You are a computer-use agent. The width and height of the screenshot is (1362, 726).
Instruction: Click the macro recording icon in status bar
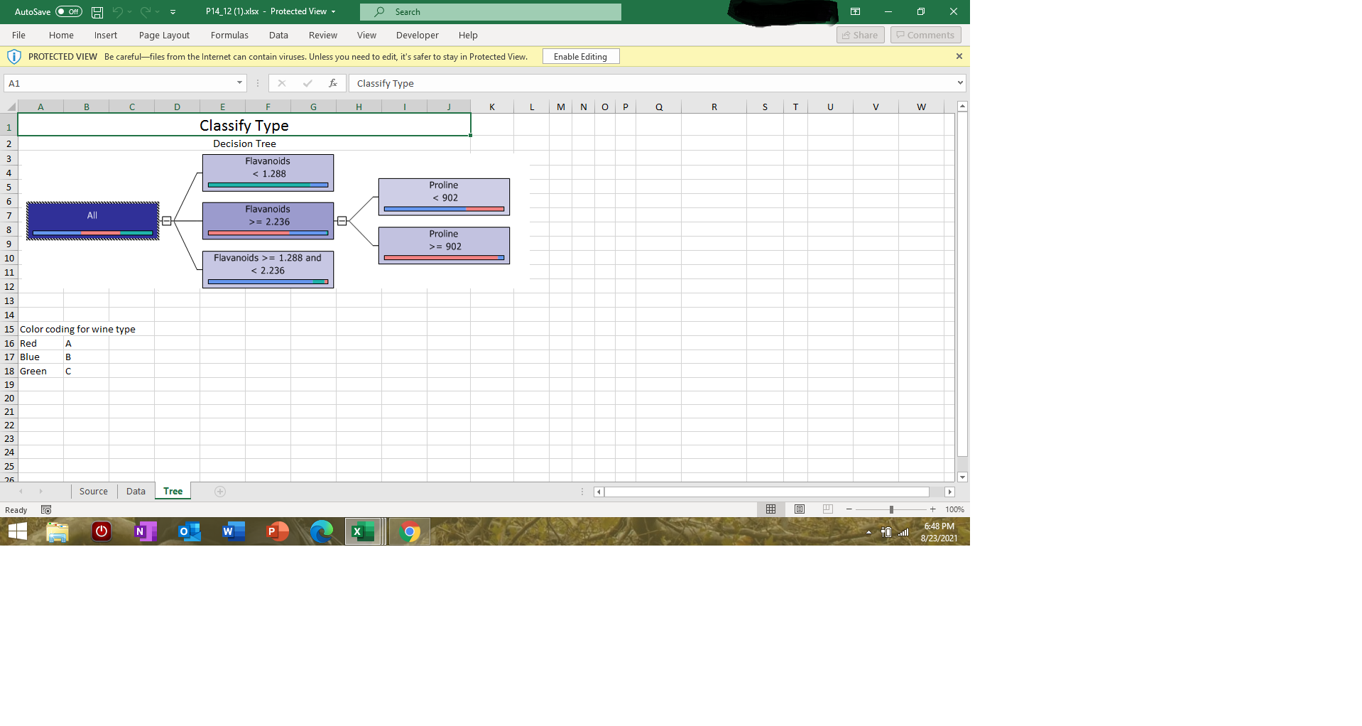(x=45, y=509)
